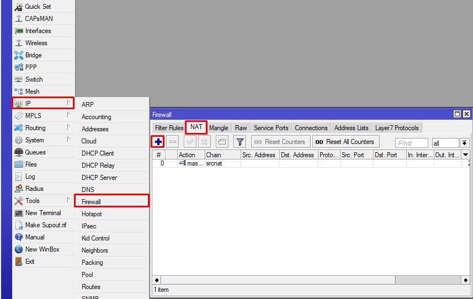Click the Comment icon in Firewall toolbar

click(x=221, y=142)
